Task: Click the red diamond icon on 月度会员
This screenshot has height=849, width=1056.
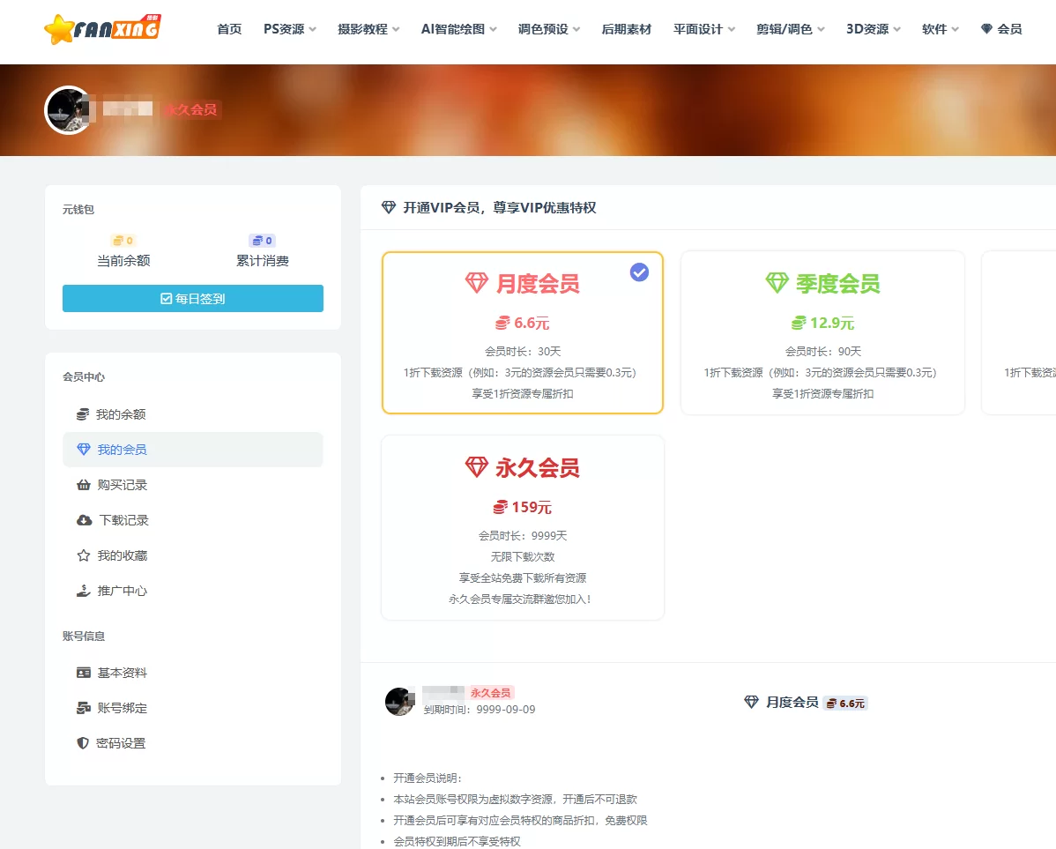Action: click(x=477, y=283)
